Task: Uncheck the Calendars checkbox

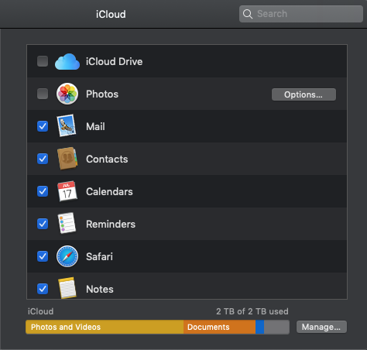Action: pyautogui.click(x=43, y=191)
